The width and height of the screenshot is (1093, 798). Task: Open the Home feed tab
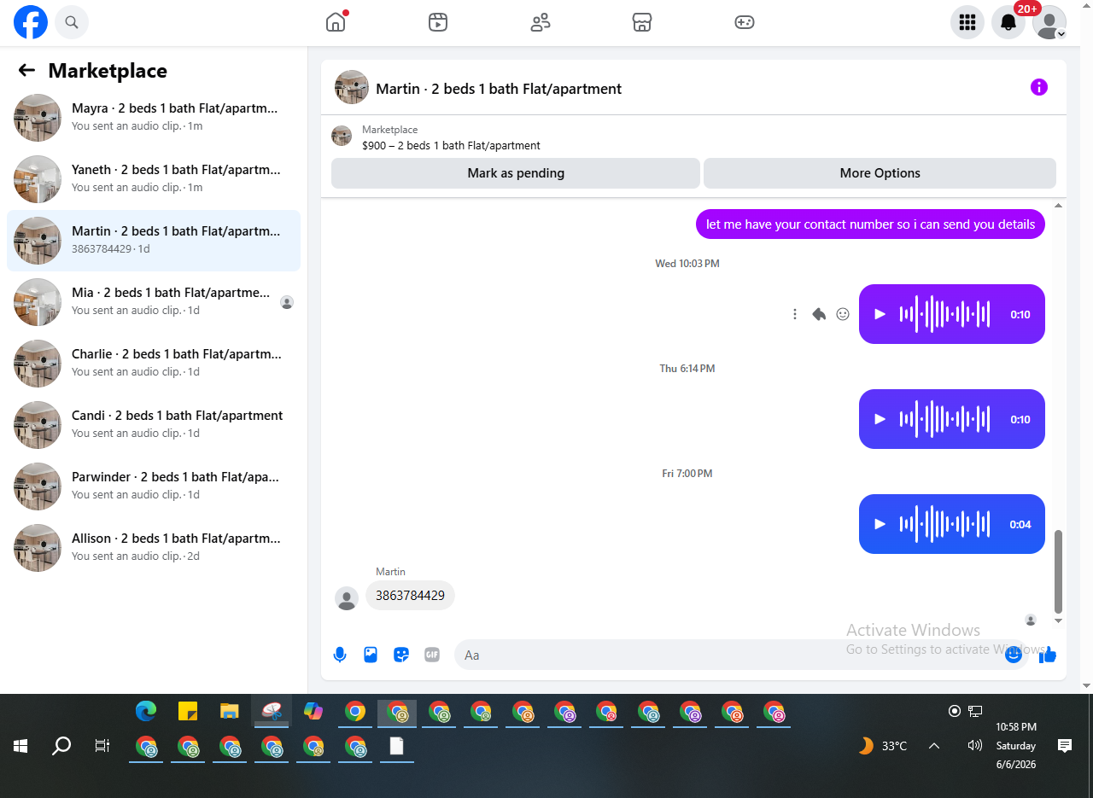336,22
